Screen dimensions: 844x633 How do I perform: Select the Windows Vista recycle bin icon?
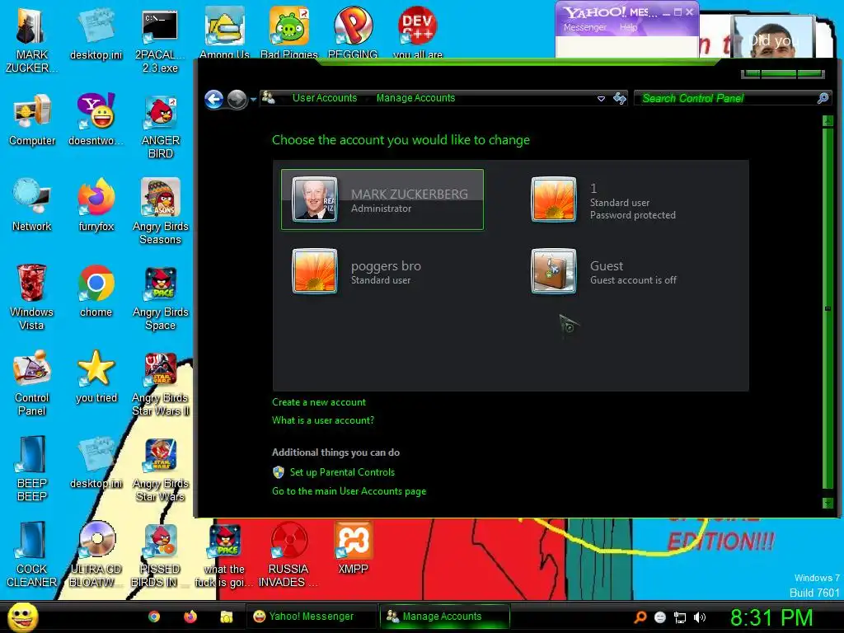tap(32, 297)
